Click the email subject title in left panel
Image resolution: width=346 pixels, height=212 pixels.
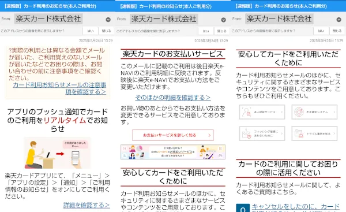click(50, 6)
